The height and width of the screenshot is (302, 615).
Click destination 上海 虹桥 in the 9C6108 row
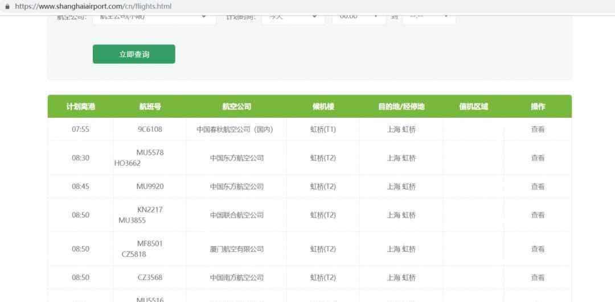coord(401,129)
